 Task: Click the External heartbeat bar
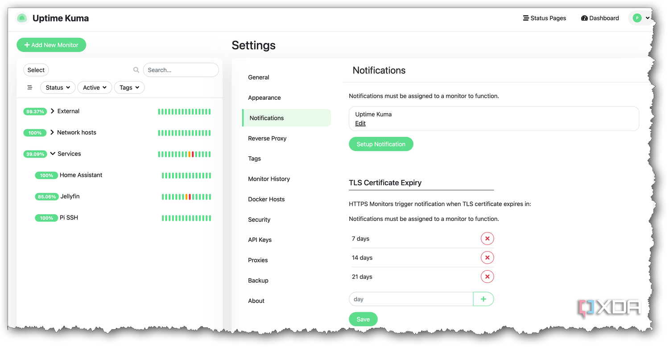[x=184, y=112]
